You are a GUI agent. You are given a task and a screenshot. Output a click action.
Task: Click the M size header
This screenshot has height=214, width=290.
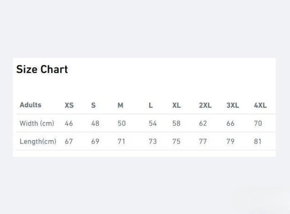coord(120,105)
